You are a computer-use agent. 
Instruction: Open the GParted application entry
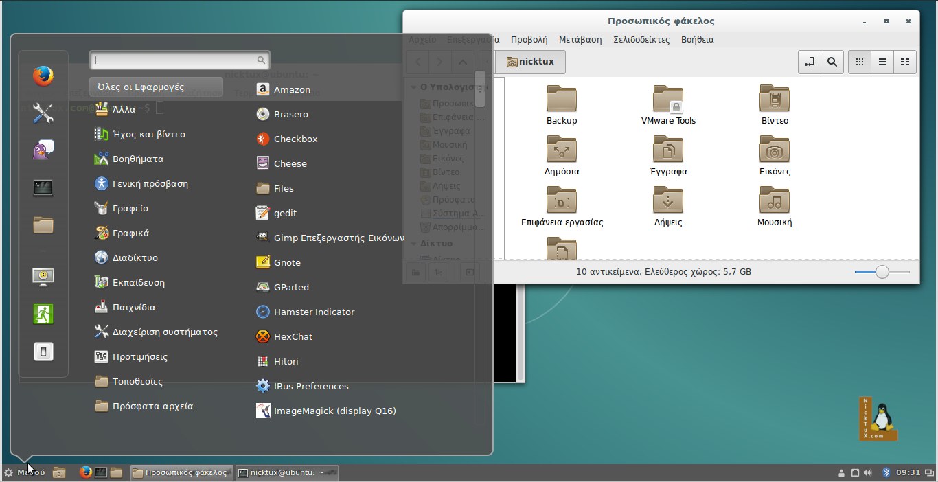(291, 287)
